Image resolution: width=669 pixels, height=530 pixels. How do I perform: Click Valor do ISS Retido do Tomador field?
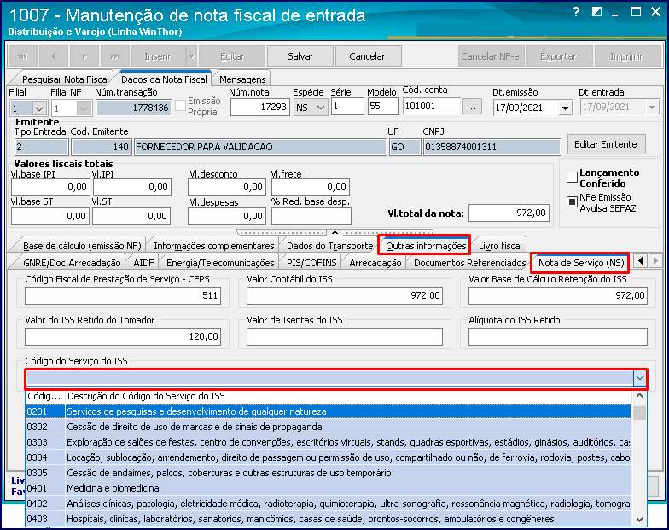(x=123, y=336)
